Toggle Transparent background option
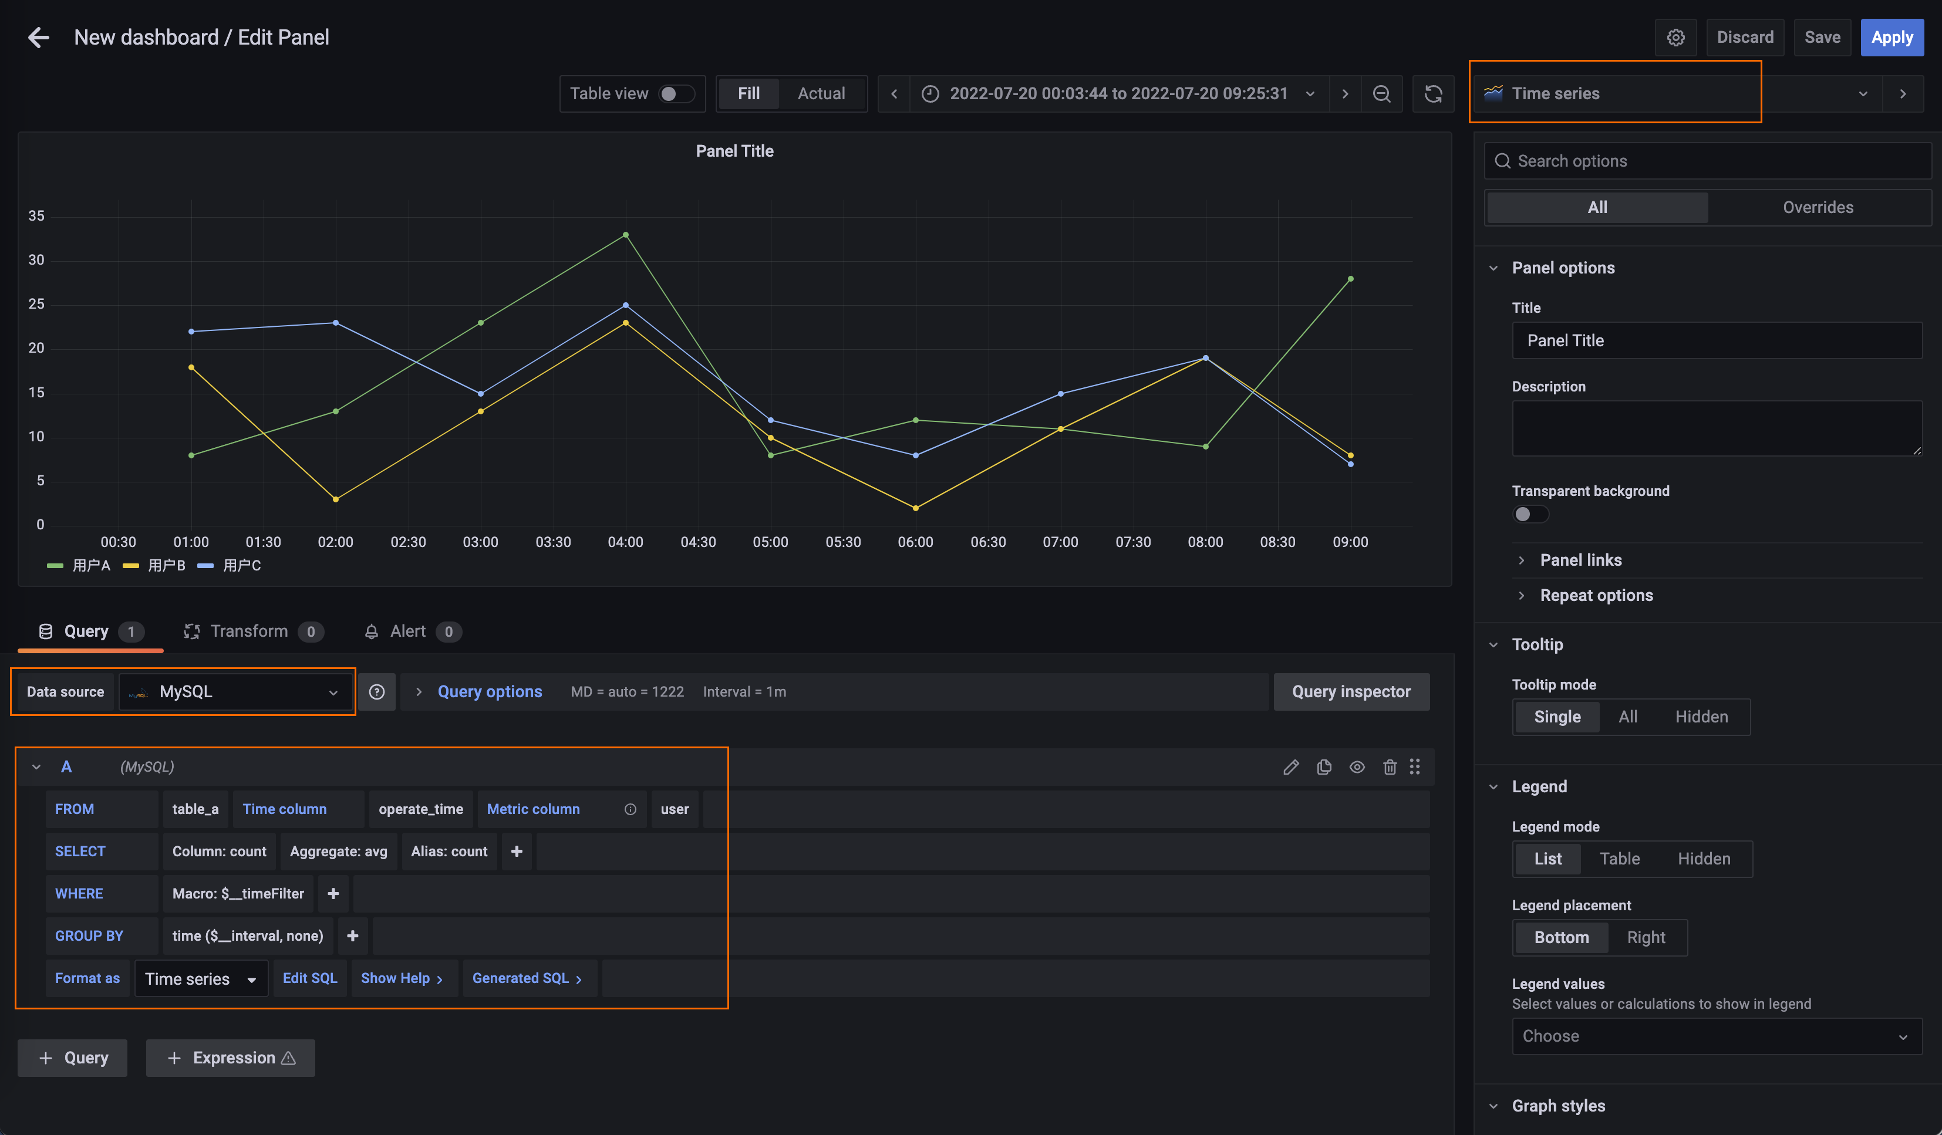 [1530, 514]
